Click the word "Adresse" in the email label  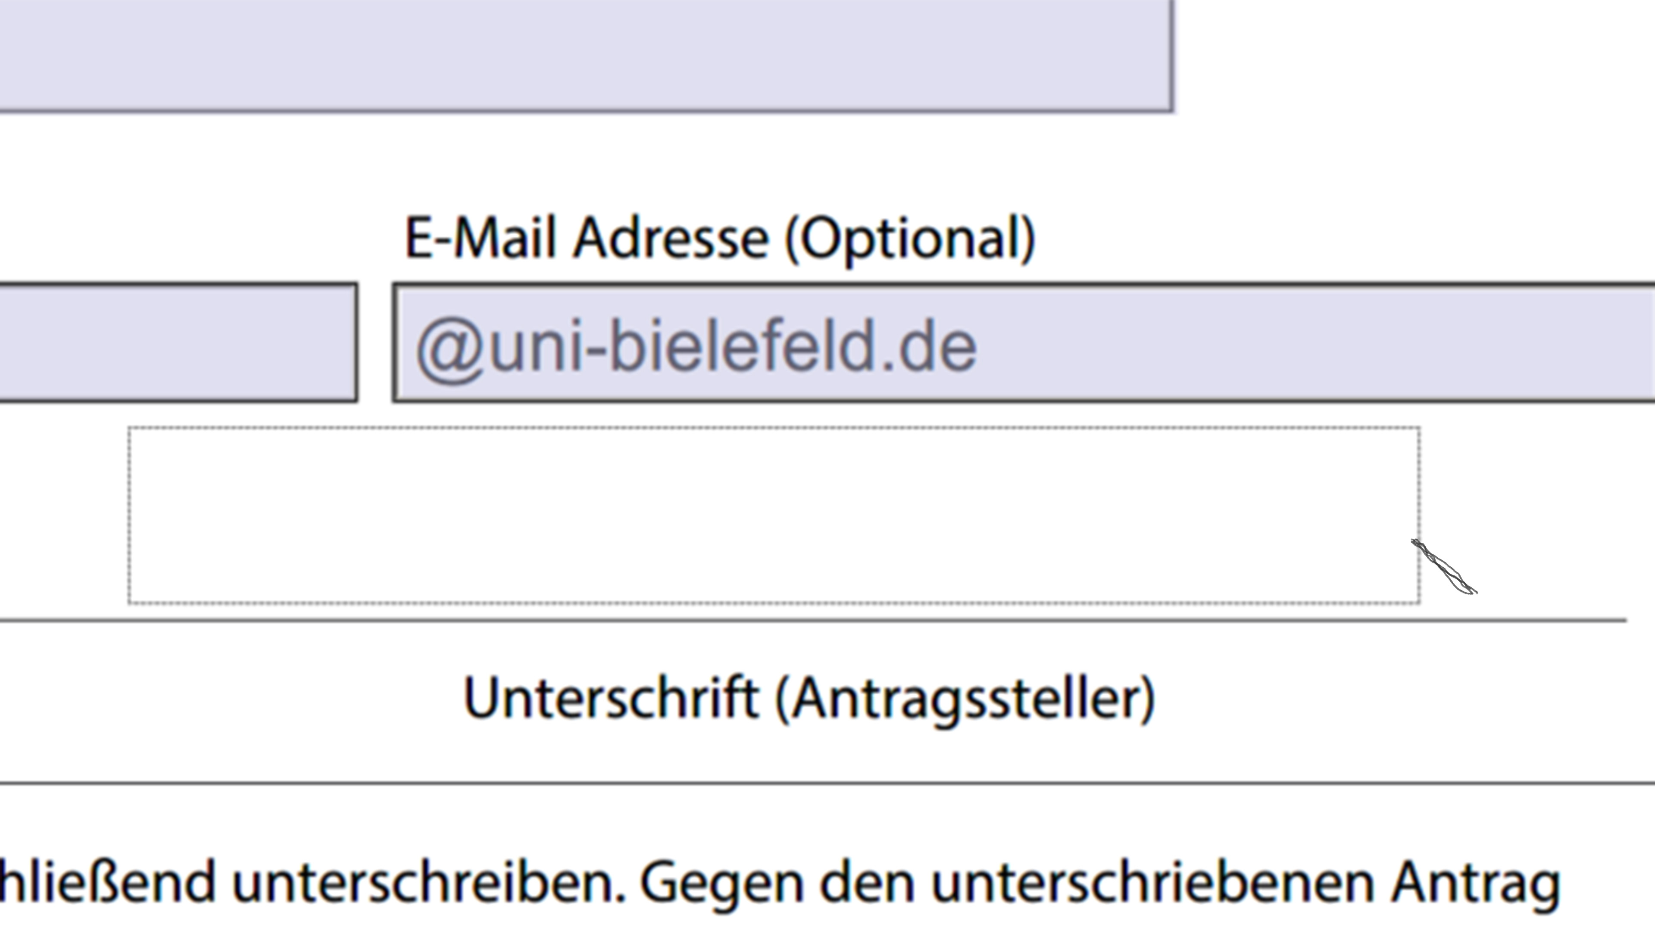click(x=670, y=238)
